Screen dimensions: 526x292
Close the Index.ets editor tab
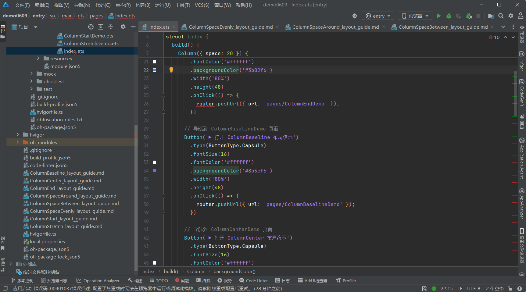[174, 27]
